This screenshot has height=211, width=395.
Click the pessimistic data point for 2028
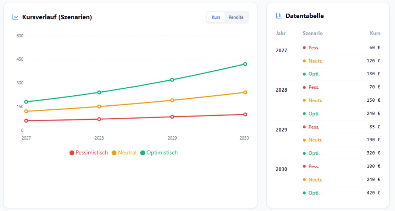click(99, 119)
